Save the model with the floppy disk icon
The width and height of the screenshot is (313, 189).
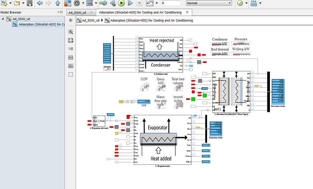29,3
